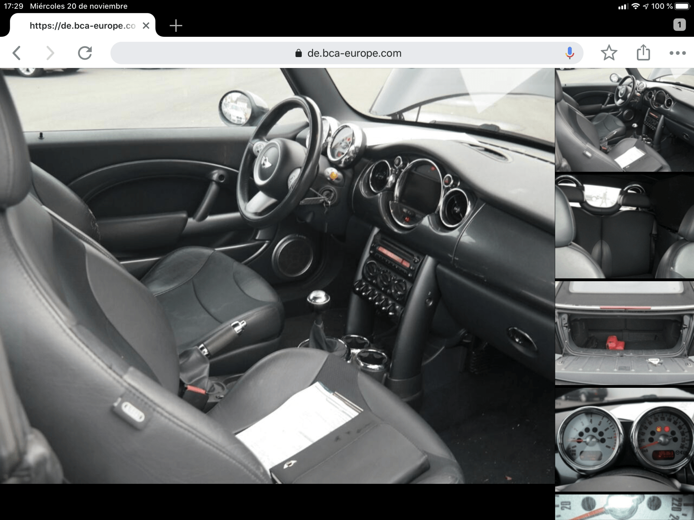694x520 pixels.
Task: Select the de.bca-europe tab
Action: pos(82,26)
